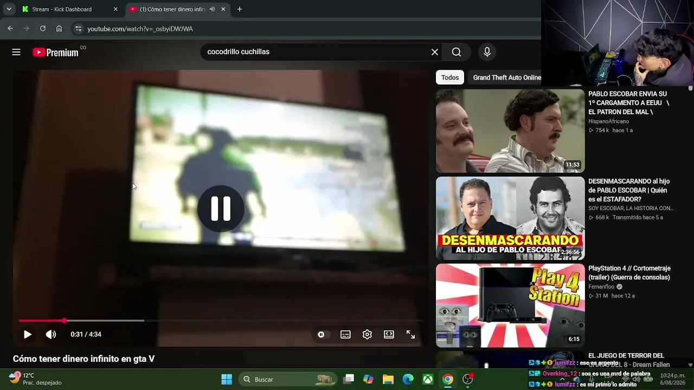
Task: Click the 0:31 / 4:34 time display
Action: click(x=86, y=335)
